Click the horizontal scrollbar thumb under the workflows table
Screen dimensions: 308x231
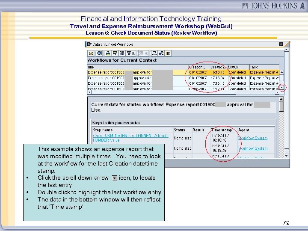(163, 92)
